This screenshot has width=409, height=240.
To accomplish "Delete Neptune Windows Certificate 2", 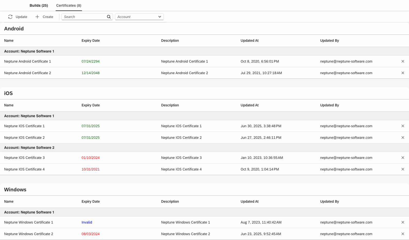I will 403,234.
